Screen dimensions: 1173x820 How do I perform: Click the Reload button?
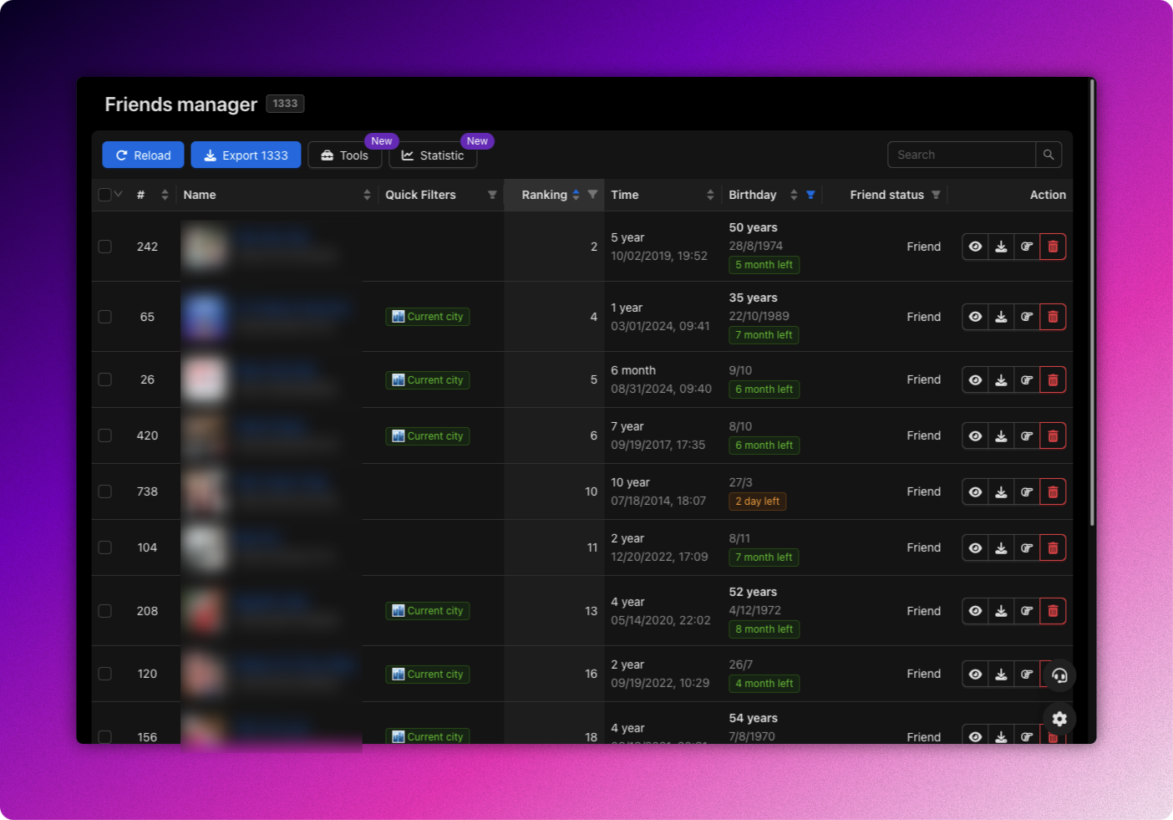pos(143,155)
